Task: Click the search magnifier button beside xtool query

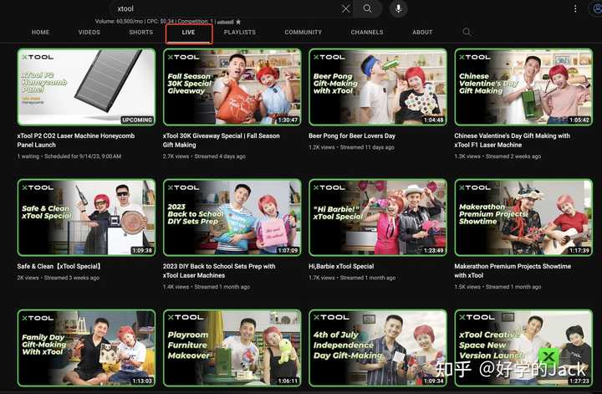Action: click(367, 8)
